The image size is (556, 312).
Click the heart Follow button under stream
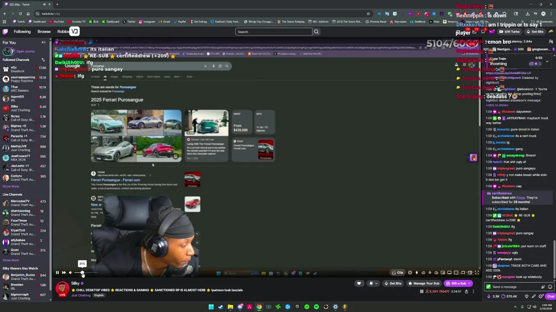(359, 283)
